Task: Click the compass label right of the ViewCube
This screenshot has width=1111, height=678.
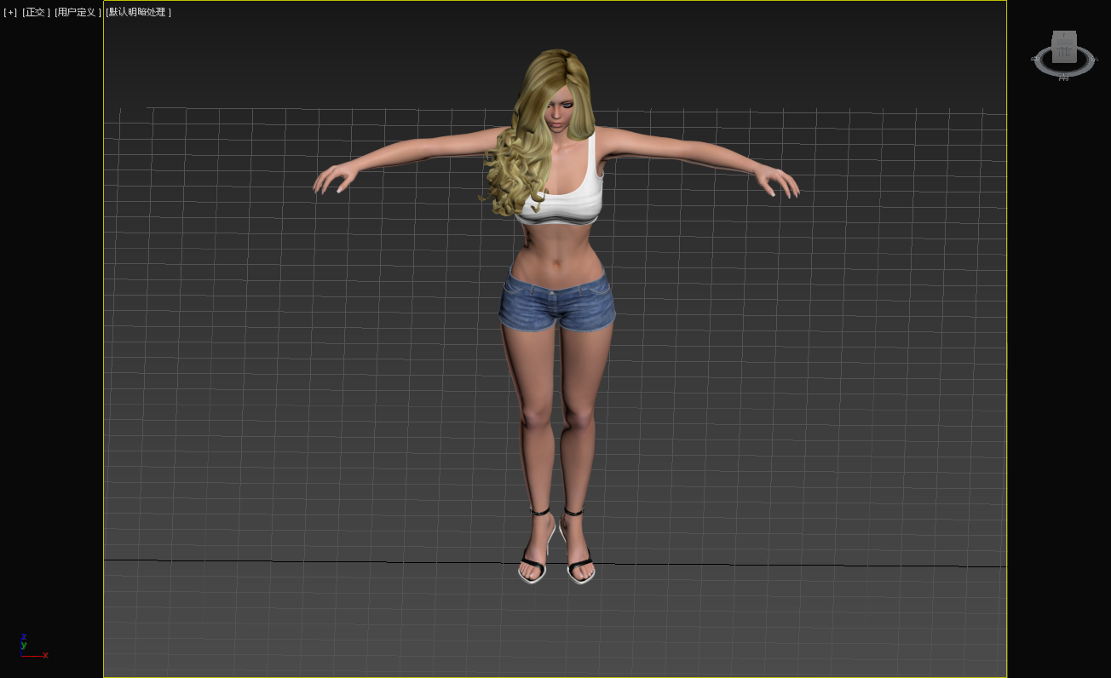Action: [1095, 60]
